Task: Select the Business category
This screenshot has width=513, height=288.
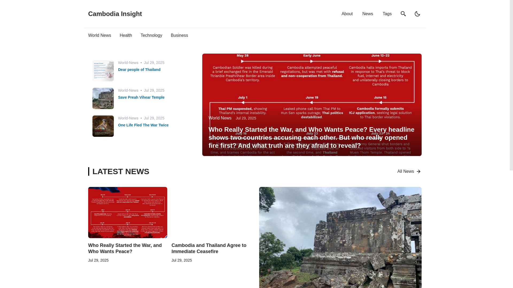Action: pyautogui.click(x=179, y=35)
